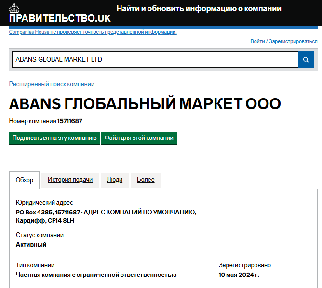
Task: Click the Юридический адрес label
Action: click(x=44, y=203)
